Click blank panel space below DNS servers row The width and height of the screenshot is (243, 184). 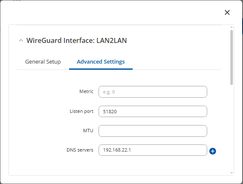click(119, 166)
